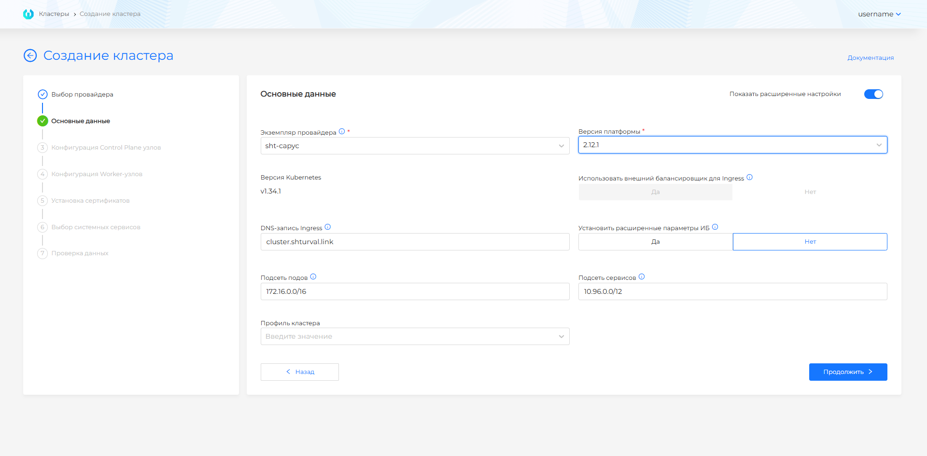Select Нет for расширенные параметры ИБ
Image resolution: width=927 pixels, height=456 pixels.
pos(810,242)
